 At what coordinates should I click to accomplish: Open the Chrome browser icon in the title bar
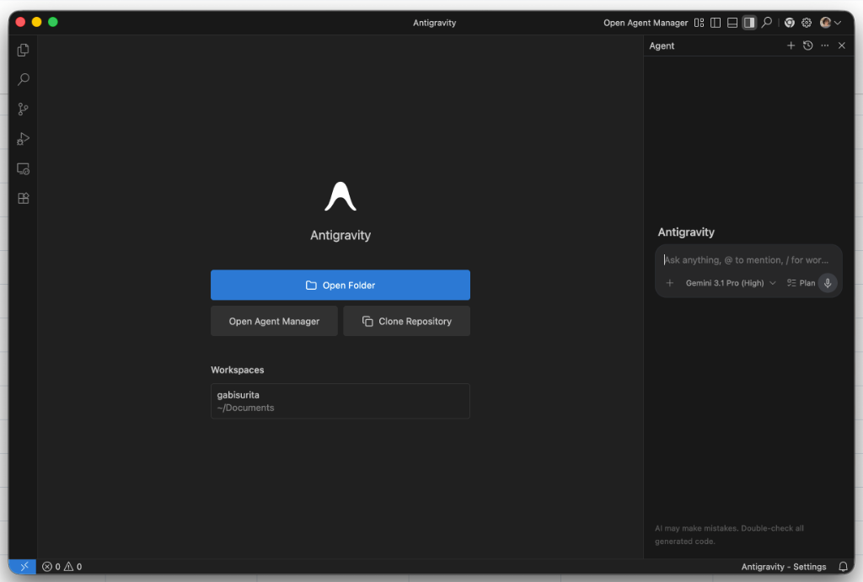tap(789, 23)
